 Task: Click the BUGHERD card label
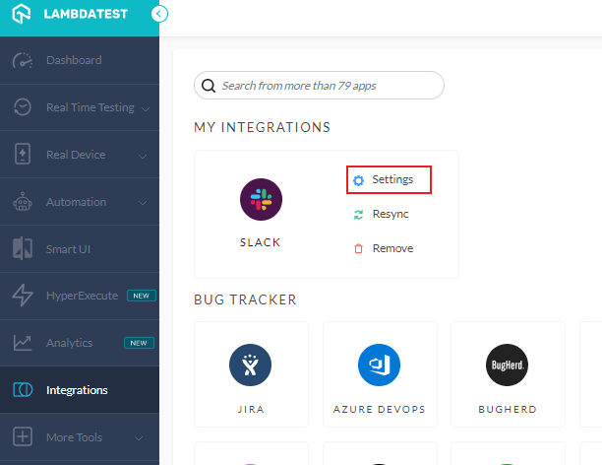click(508, 409)
